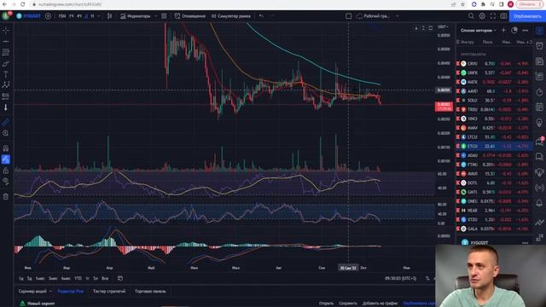
Task: Select the brush drawing tool
Action: coord(6,63)
